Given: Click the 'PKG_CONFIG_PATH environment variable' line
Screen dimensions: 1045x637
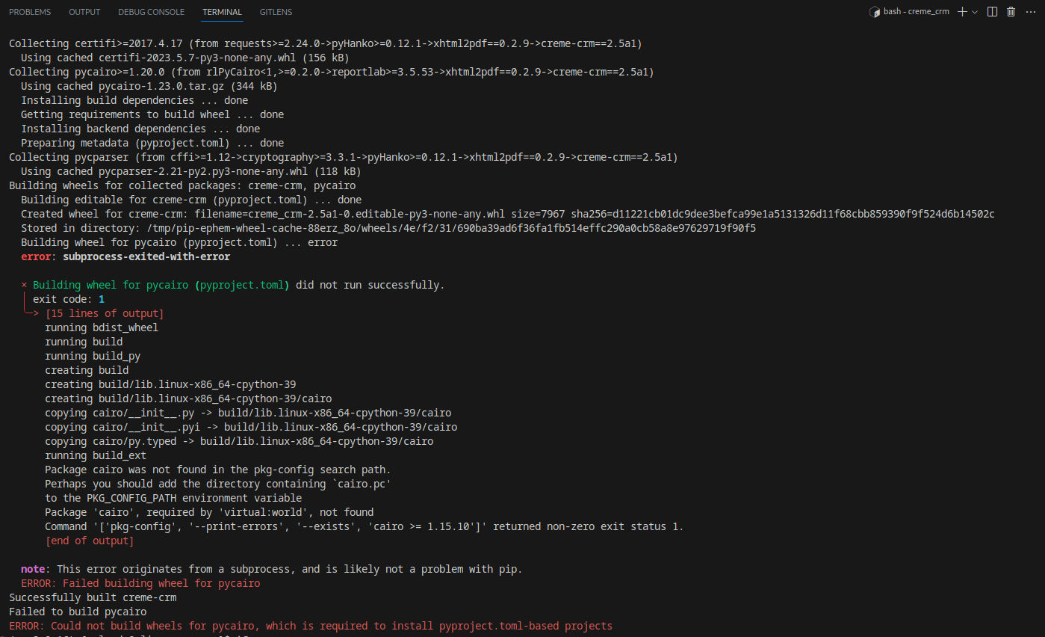Looking at the screenshot, I should tap(173, 498).
